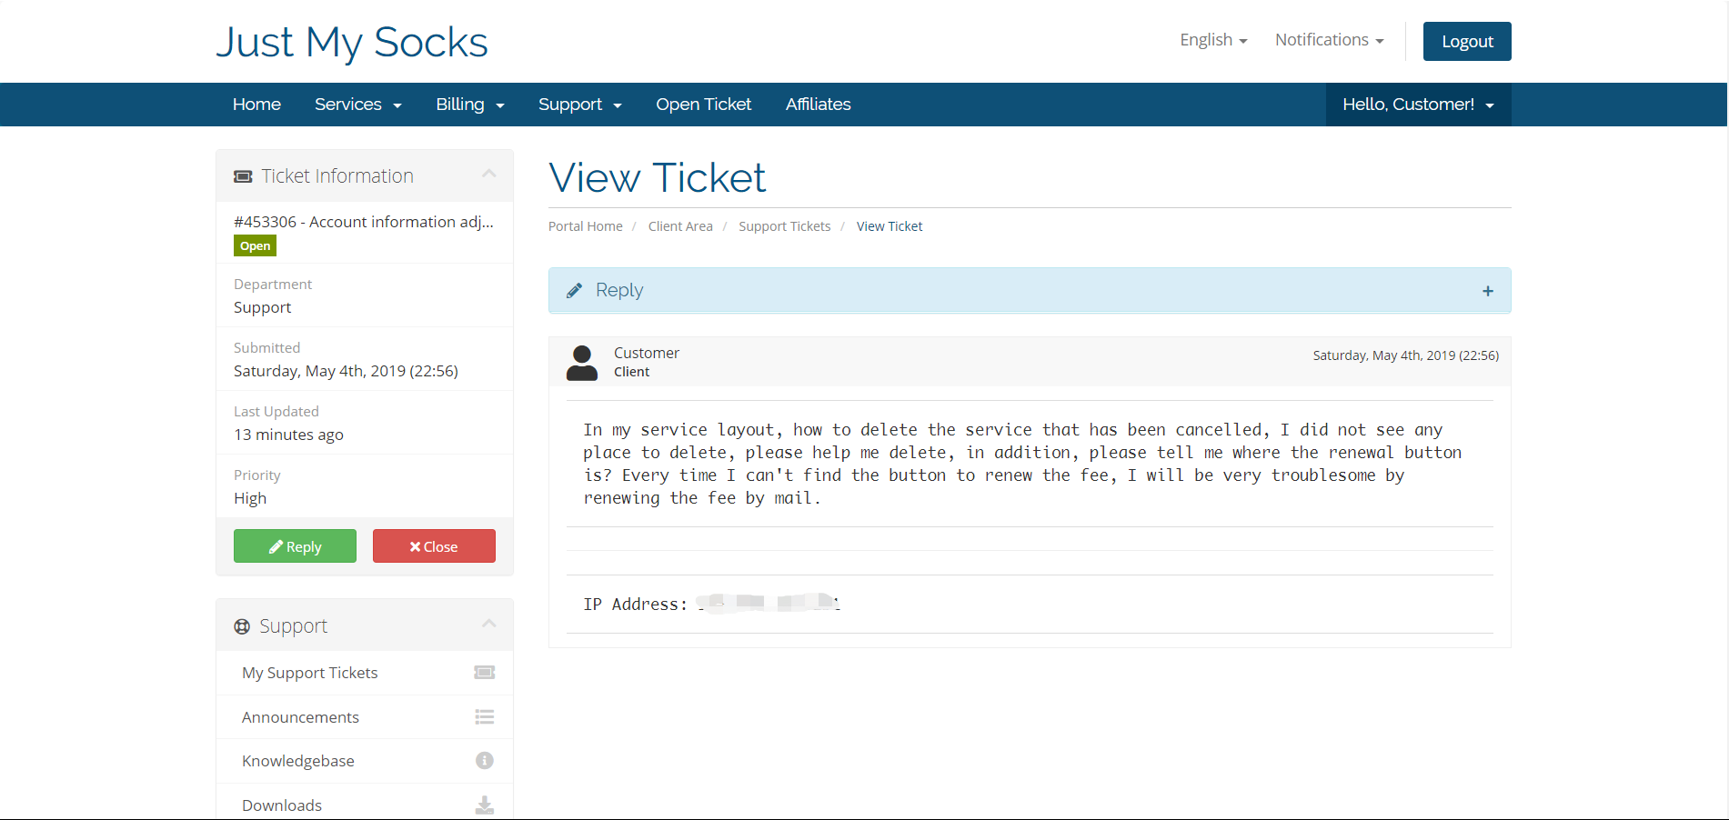
Task: Click the submitted date 'Saturday, May 4th, 2019 (22:56)' in sidebar
Action: click(x=346, y=371)
